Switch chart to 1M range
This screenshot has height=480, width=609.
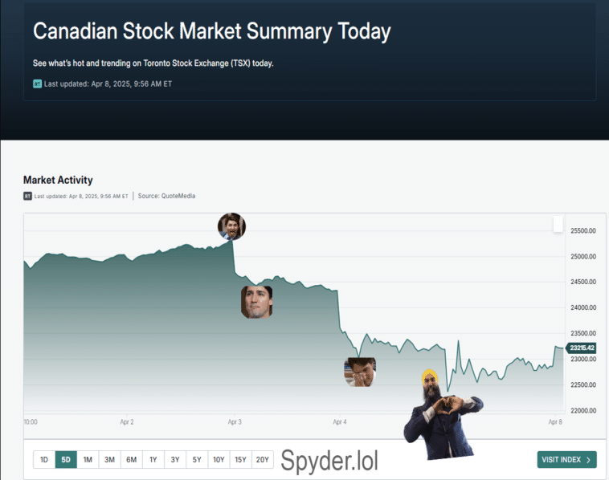coord(88,460)
